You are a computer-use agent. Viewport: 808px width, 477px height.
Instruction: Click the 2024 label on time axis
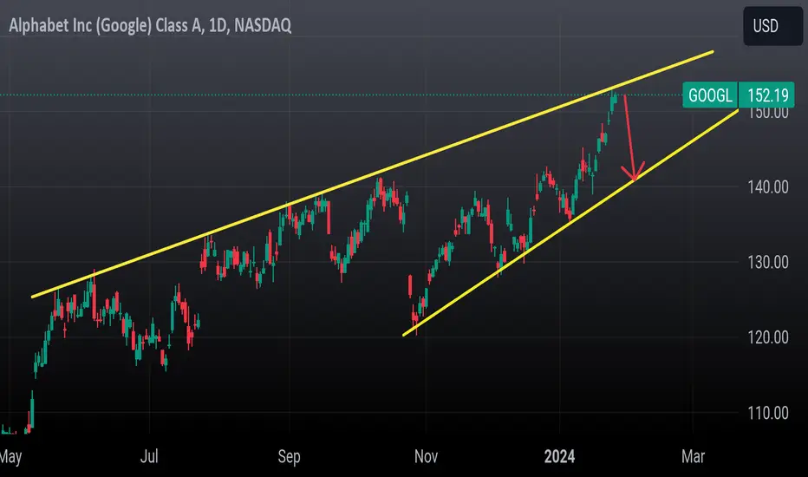[x=560, y=456]
